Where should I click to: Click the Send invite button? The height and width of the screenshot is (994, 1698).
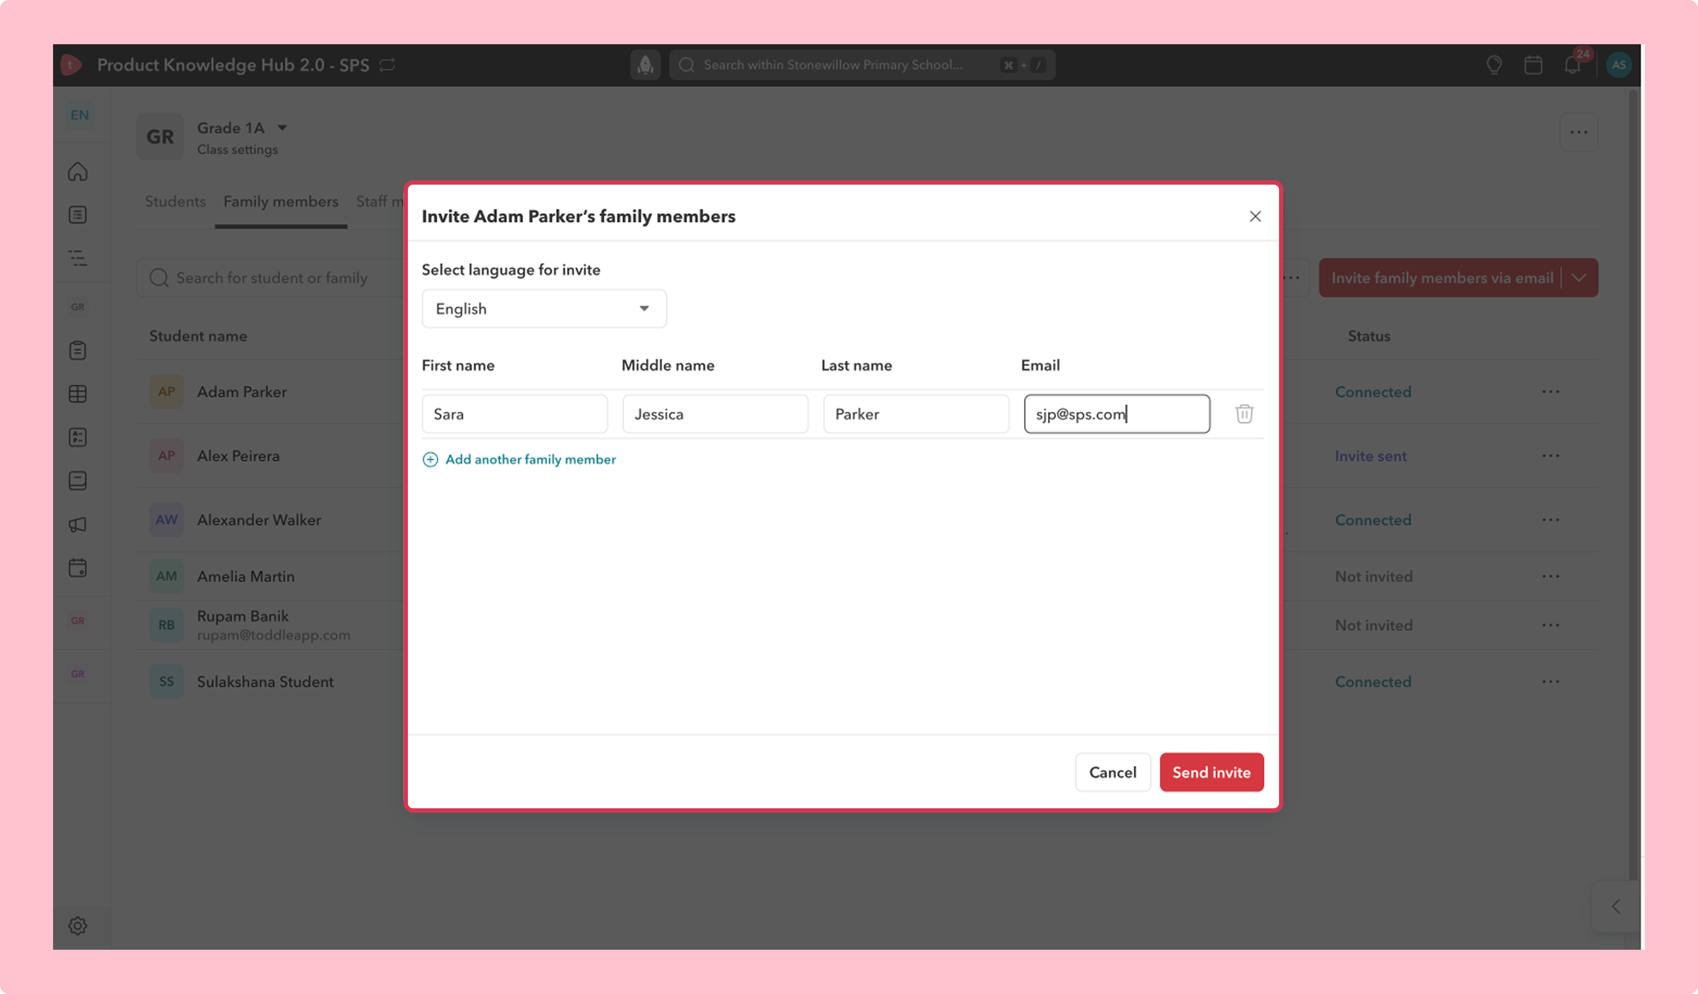click(1212, 772)
